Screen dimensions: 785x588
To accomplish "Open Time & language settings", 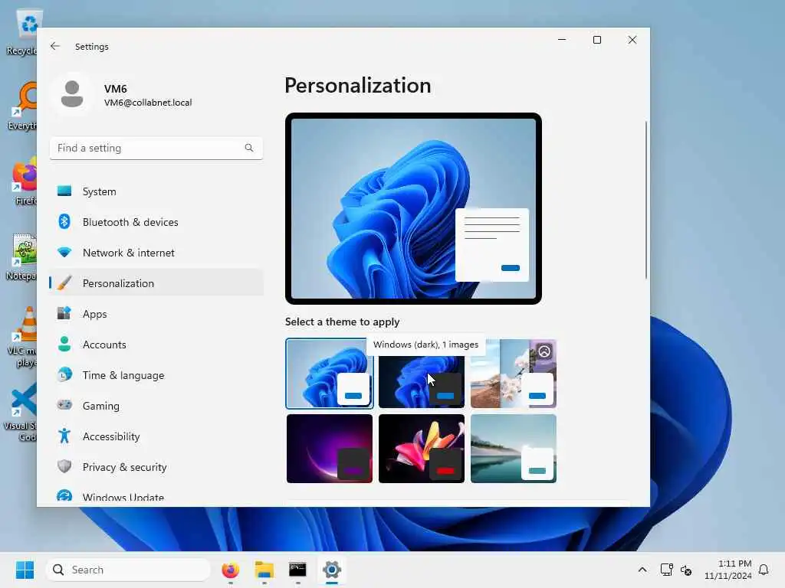I will coord(156,374).
